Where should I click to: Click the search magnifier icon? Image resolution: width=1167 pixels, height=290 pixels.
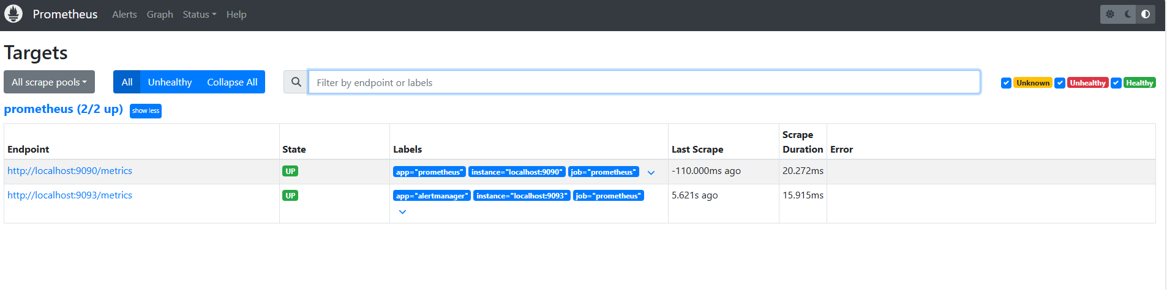[296, 82]
